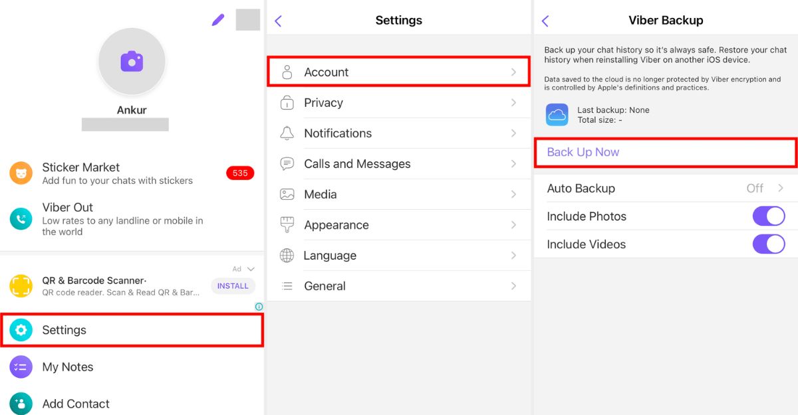Open Auto Backup options chevron

pos(781,188)
